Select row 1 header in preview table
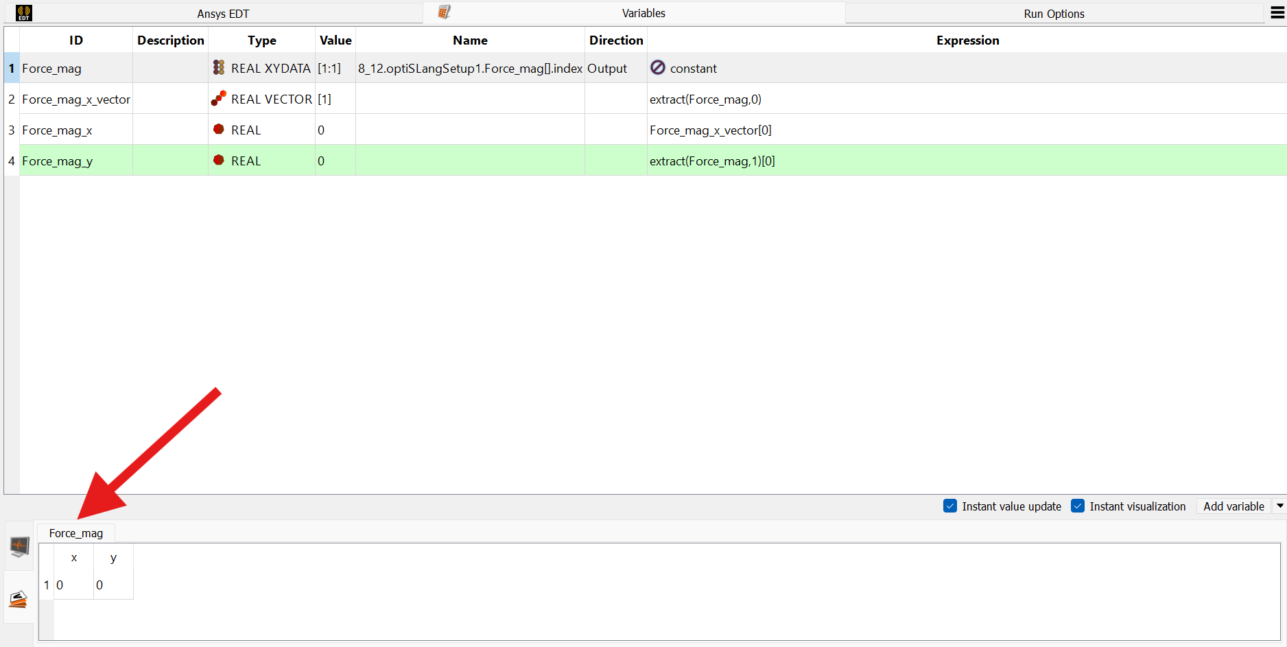The height and width of the screenshot is (647, 1287). click(x=47, y=585)
